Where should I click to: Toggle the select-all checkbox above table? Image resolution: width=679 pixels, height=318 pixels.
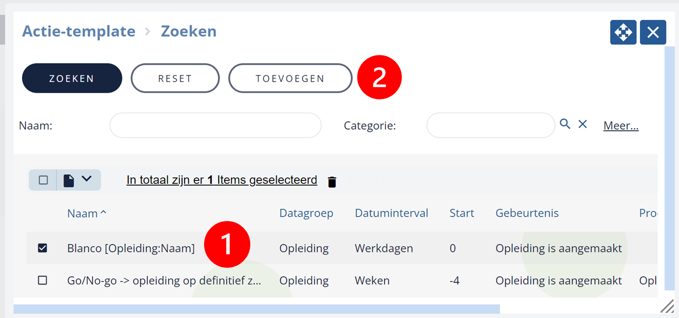tap(43, 180)
